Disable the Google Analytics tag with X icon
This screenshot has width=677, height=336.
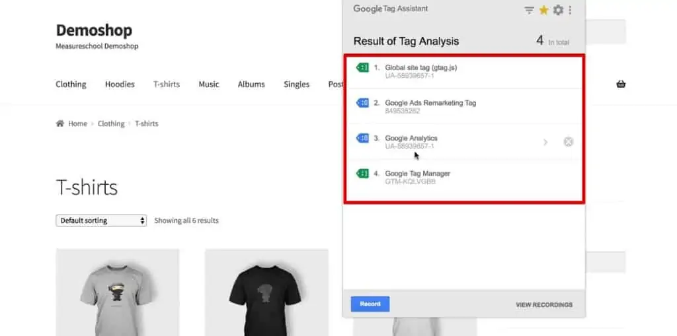568,141
